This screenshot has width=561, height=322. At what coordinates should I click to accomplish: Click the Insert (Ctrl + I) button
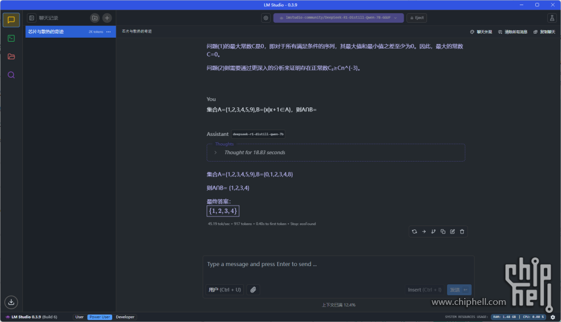(425, 289)
